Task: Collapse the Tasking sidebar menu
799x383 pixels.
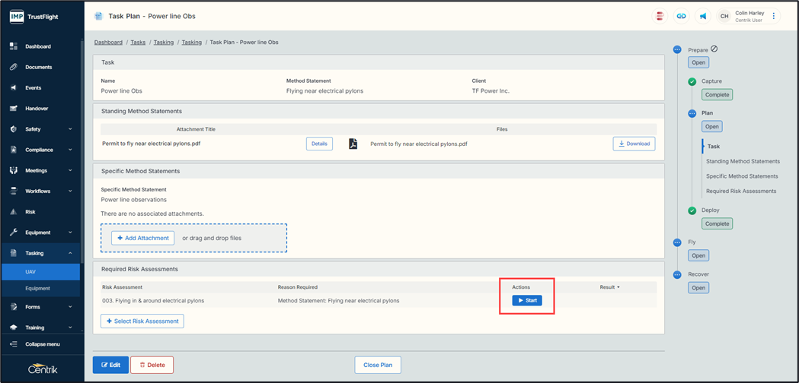Action: (42, 253)
